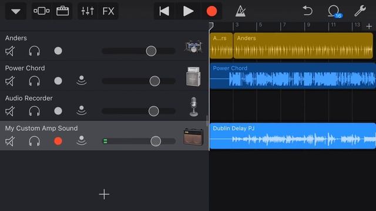
Task: Jump to bar 9 on ruler
Action: (308, 25)
